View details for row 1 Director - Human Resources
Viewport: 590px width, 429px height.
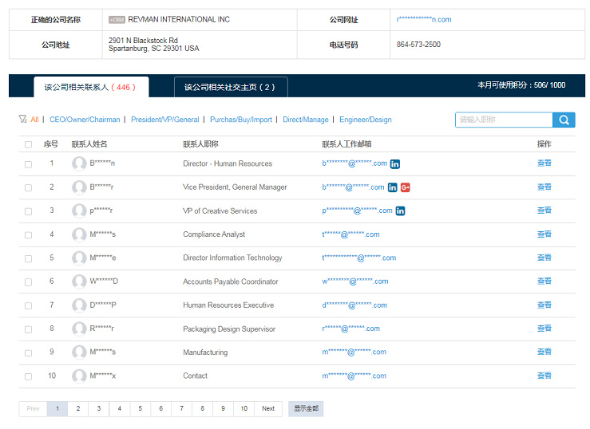point(544,163)
